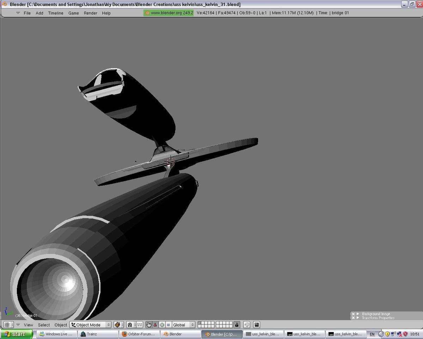
Task: Click the 'Time: | bridge 01' status text
Action: [x=334, y=13]
